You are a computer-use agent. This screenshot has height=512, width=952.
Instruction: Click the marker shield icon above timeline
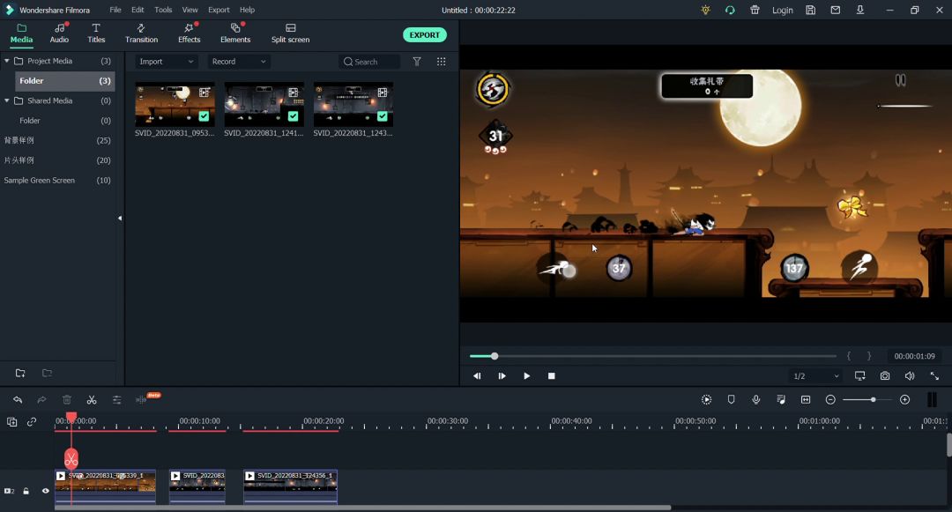click(731, 400)
